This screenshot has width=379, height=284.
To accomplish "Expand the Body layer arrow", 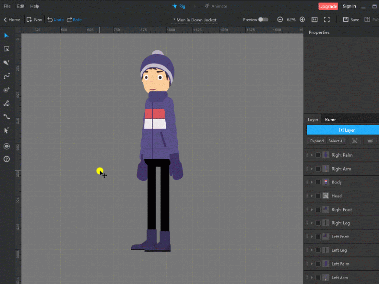I will point(312,182).
